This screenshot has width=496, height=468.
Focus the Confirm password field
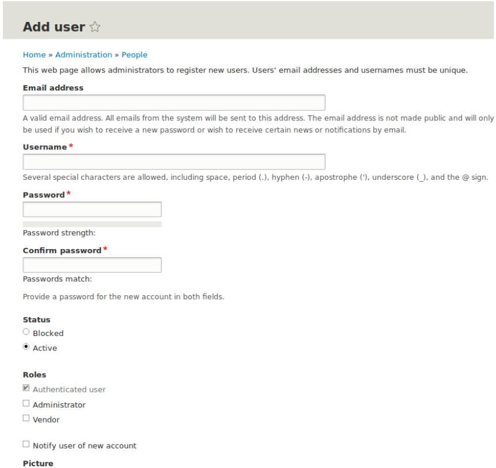91,265
